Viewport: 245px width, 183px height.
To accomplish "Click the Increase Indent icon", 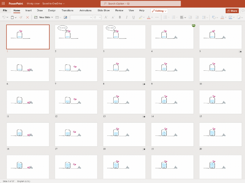I will point(197,17).
